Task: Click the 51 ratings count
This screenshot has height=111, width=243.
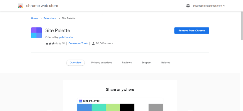Action: tap(64, 44)
